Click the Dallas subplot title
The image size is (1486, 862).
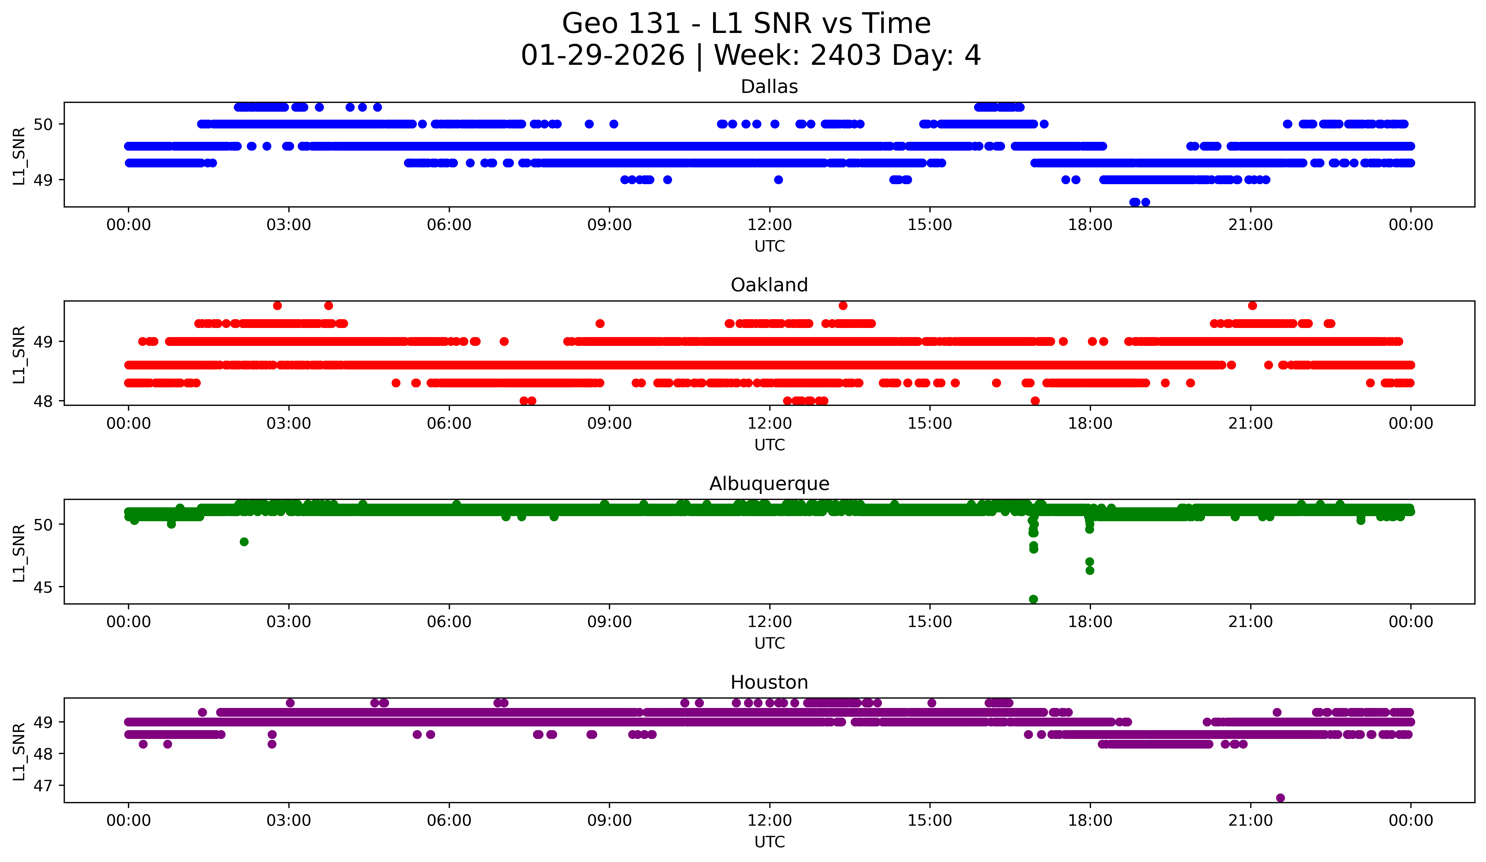pos(769,87)
